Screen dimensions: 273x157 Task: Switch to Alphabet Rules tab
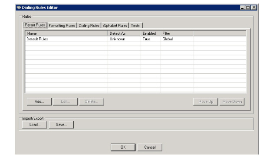115,26
